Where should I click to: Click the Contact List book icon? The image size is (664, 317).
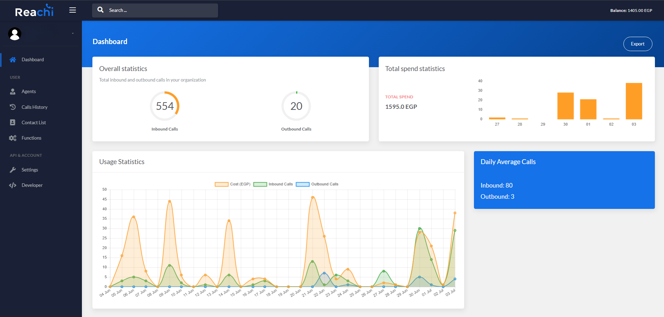[x=13, y=122]
